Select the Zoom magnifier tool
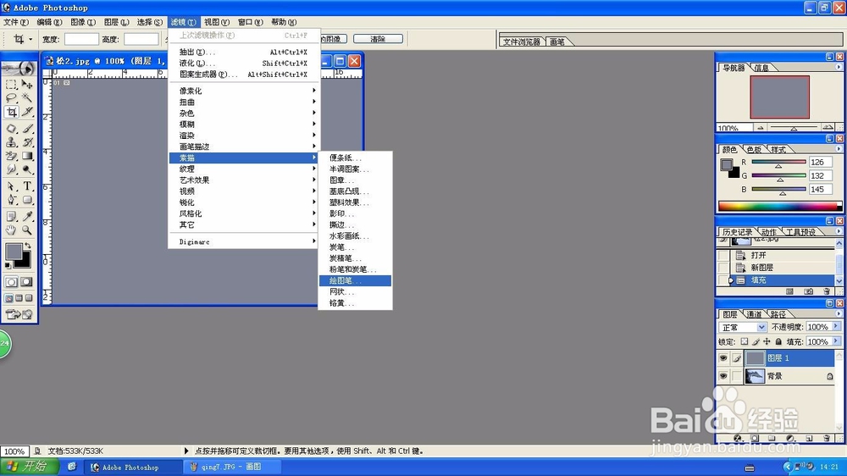This screenshot has height=476, width=847. click(27, 230)
